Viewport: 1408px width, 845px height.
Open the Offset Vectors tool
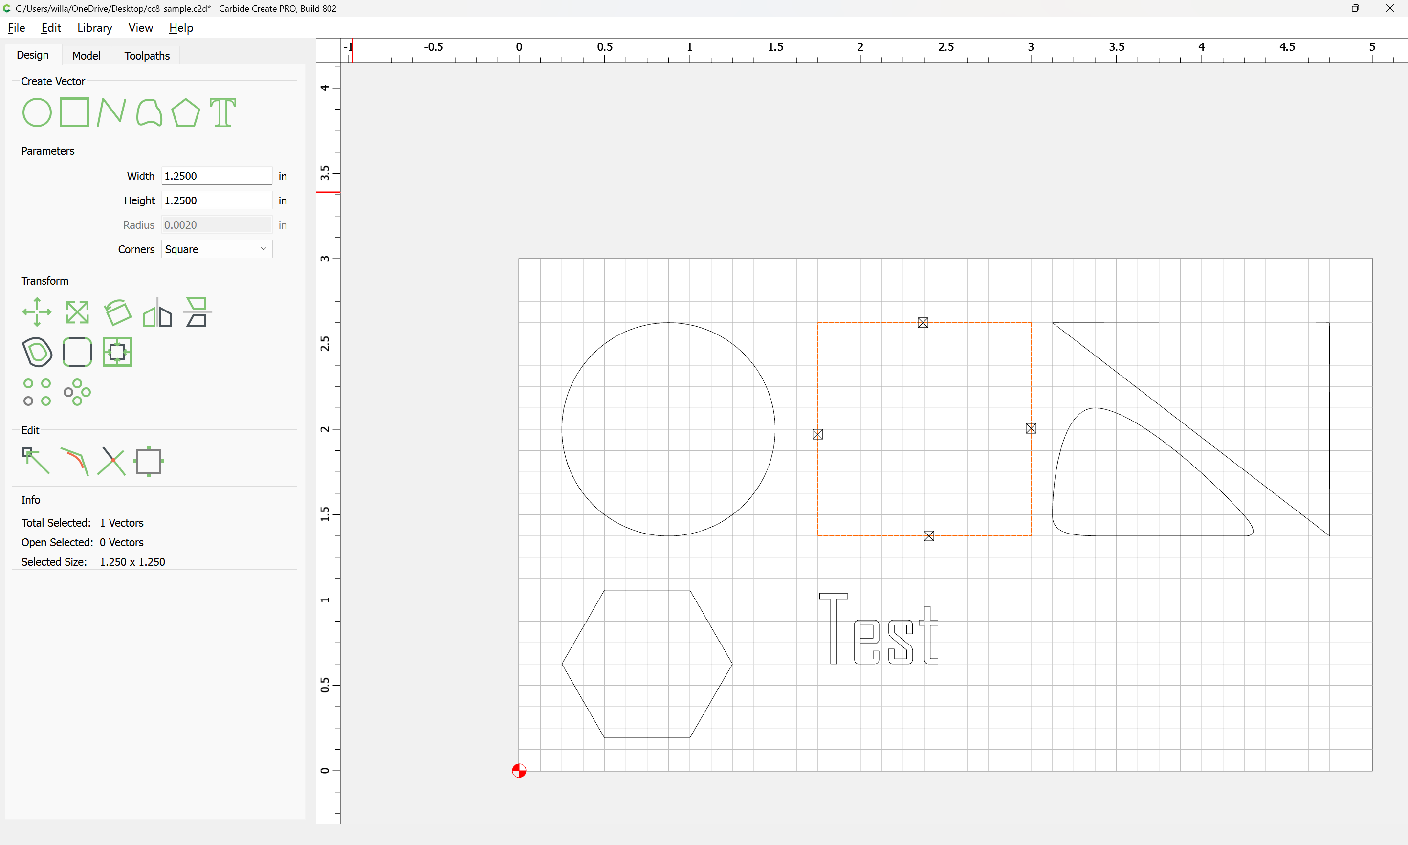[x=37, y=352]
